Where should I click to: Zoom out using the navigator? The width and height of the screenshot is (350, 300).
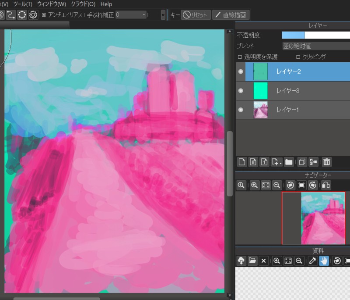tap(277, 185)
